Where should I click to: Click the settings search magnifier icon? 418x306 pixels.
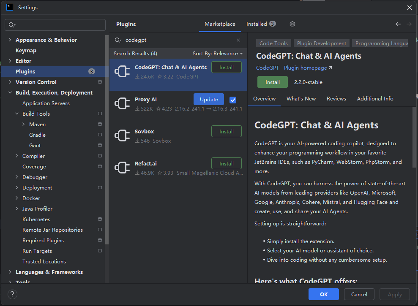tap(12, 25)
